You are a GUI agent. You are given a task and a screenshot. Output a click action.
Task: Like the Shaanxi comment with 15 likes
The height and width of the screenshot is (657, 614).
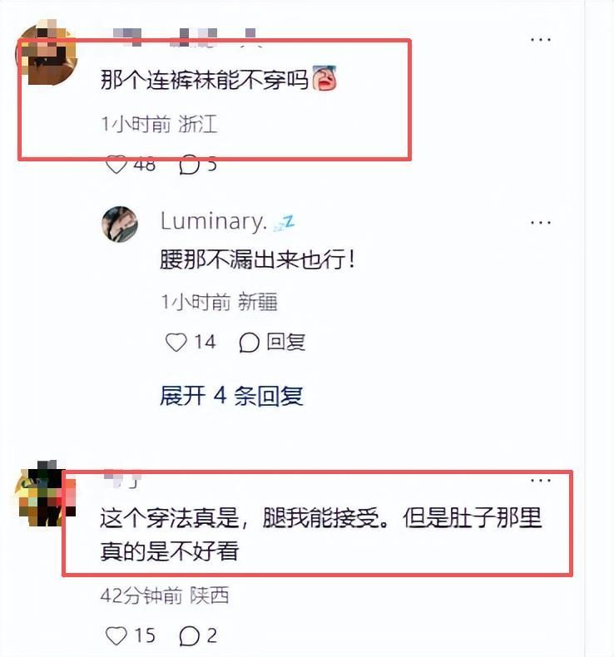tap(116, 635)
